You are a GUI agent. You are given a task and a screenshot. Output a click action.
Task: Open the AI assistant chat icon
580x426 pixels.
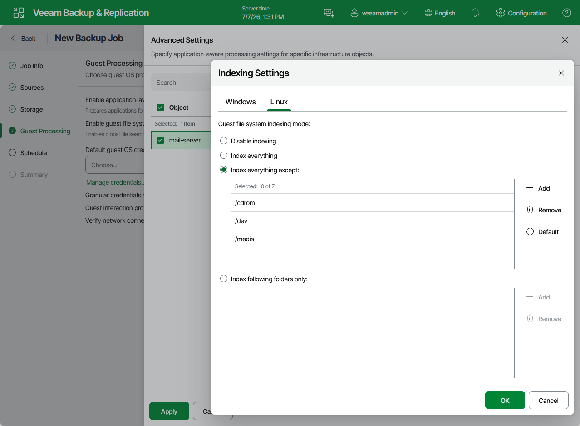(x=329, y=13)
